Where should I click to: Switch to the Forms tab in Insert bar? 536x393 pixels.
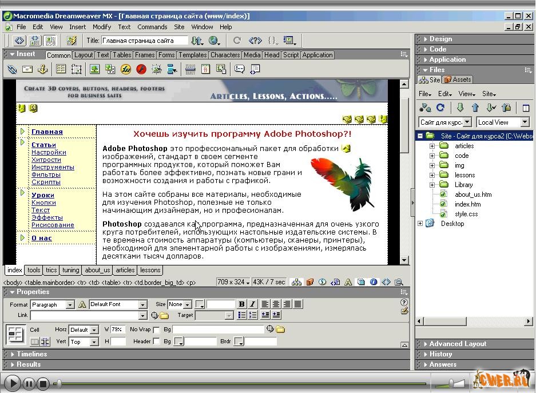166,55
